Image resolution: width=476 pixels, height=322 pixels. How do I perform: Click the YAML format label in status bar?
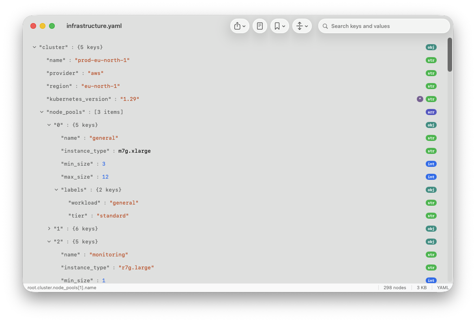pos(443,288)
